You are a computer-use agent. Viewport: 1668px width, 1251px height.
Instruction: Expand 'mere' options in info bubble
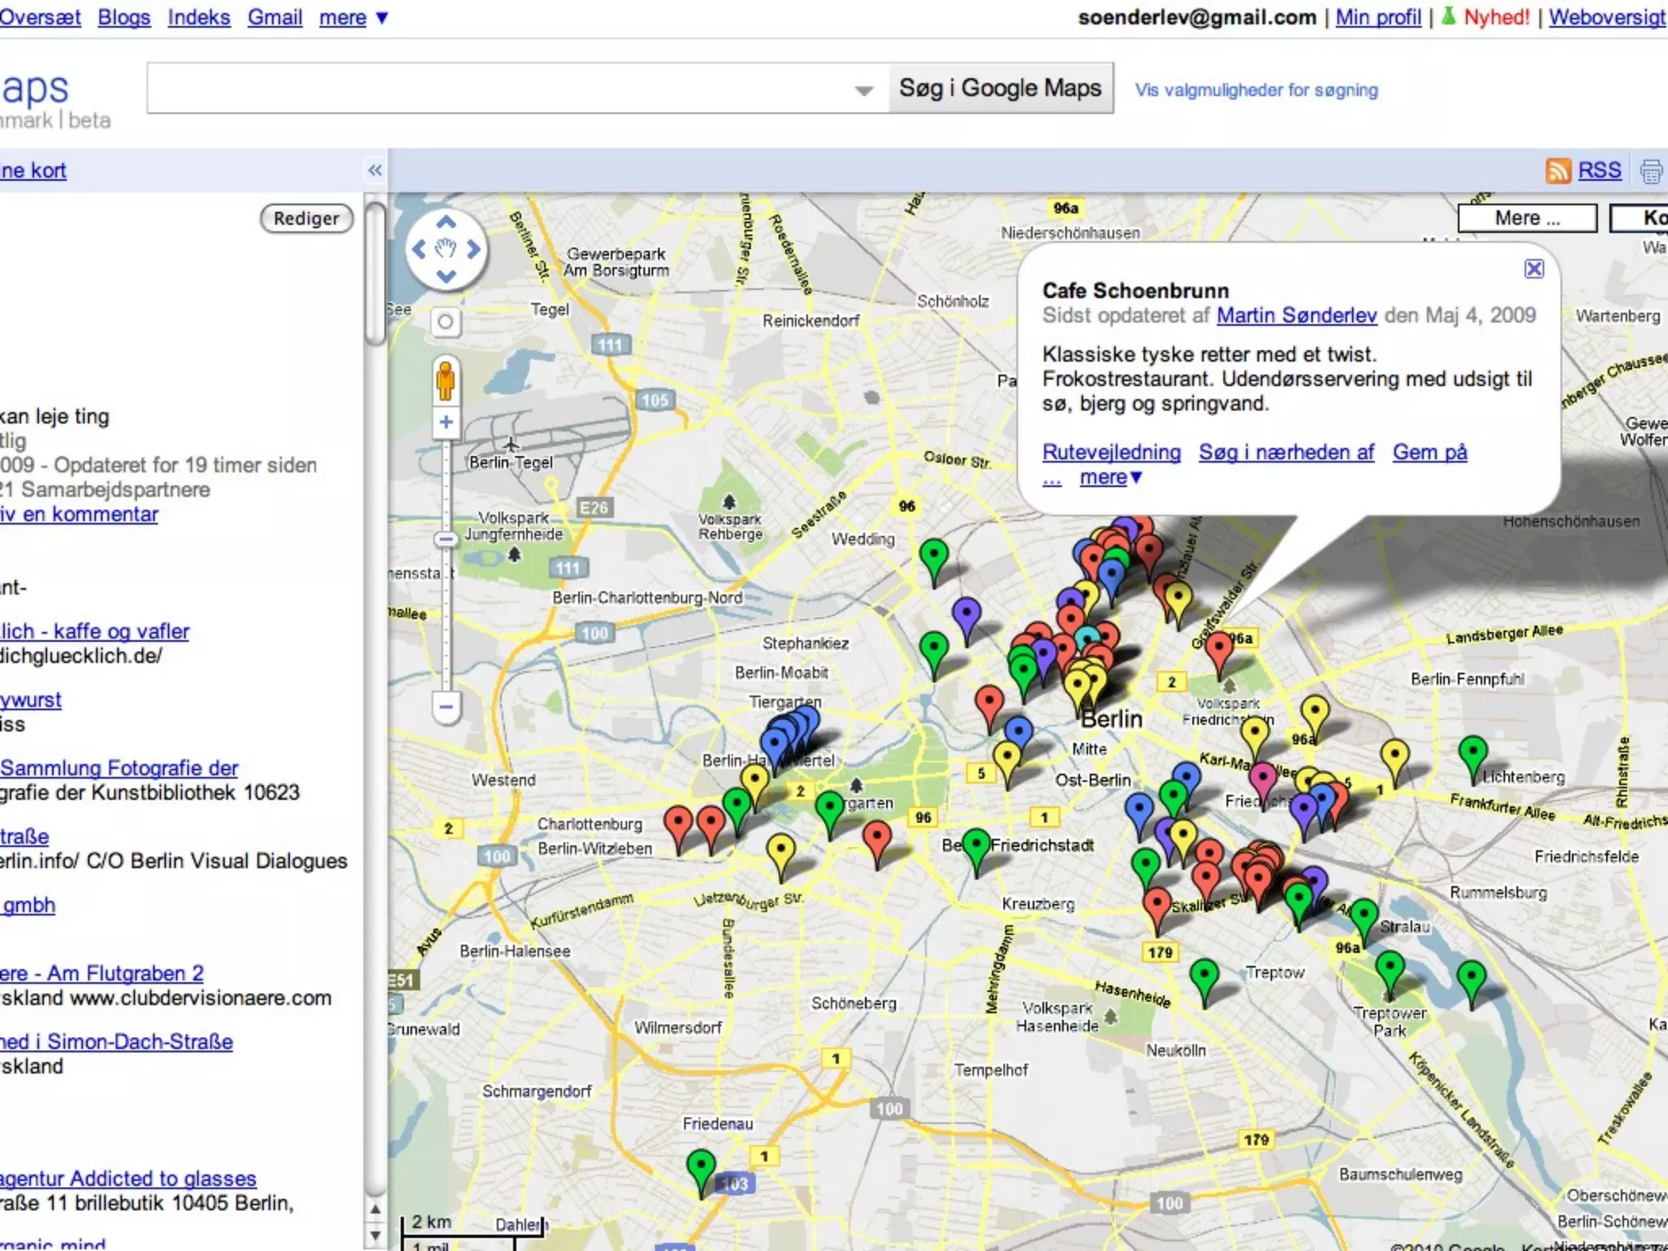(x=1110, y=478)
